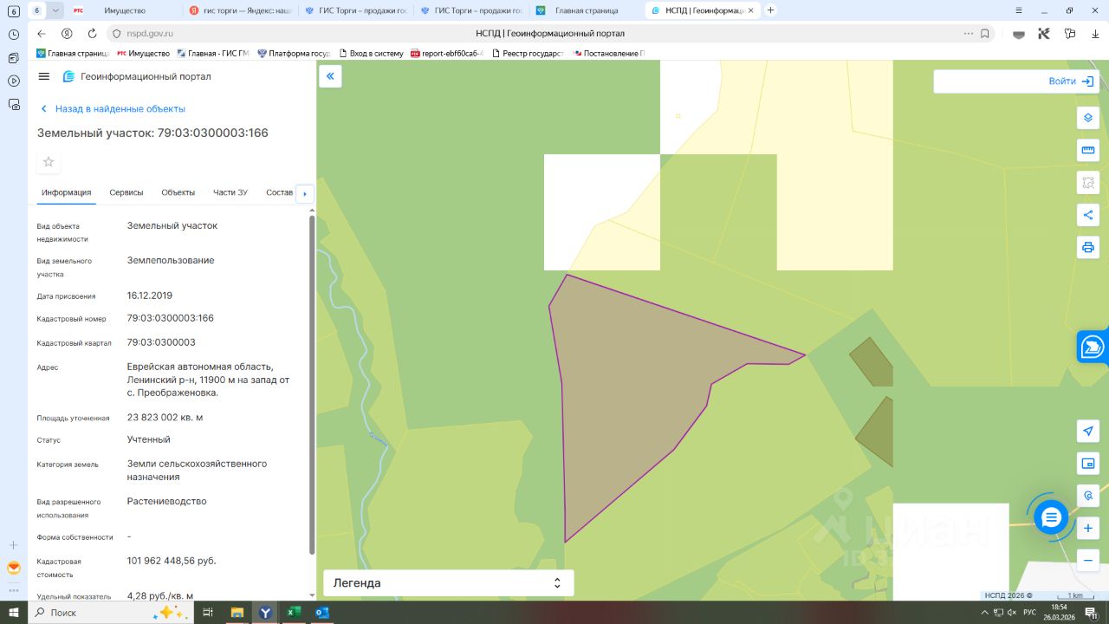The image size is (1109, 624).
Task: Click the date value 16.12.2019
Action: tap(150, 296)
